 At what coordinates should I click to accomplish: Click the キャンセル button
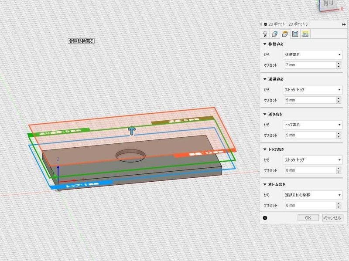pyautogui.click(x=332, y=218)
